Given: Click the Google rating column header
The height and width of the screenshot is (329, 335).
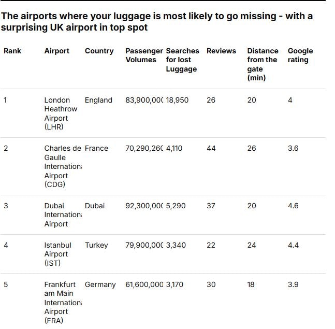Looking at the screenshot, I should coord(300,55).
